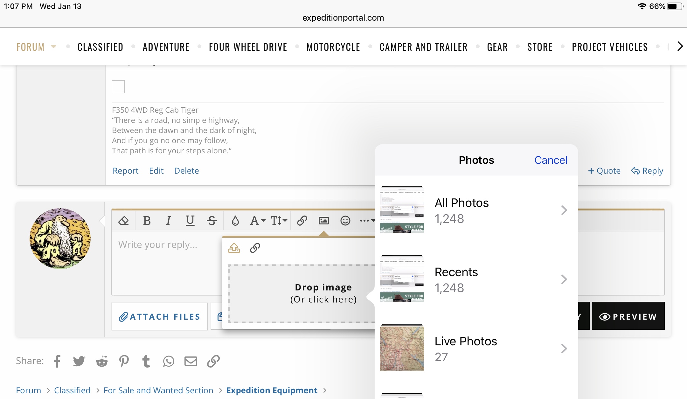The height and width of the screenshot is (399, 687).
Task: Open the Forum menu dropdown arrow
Action: click(54, 47)
